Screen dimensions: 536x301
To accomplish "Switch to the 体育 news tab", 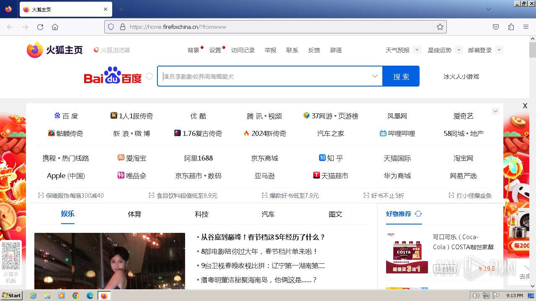I will 134,214.
